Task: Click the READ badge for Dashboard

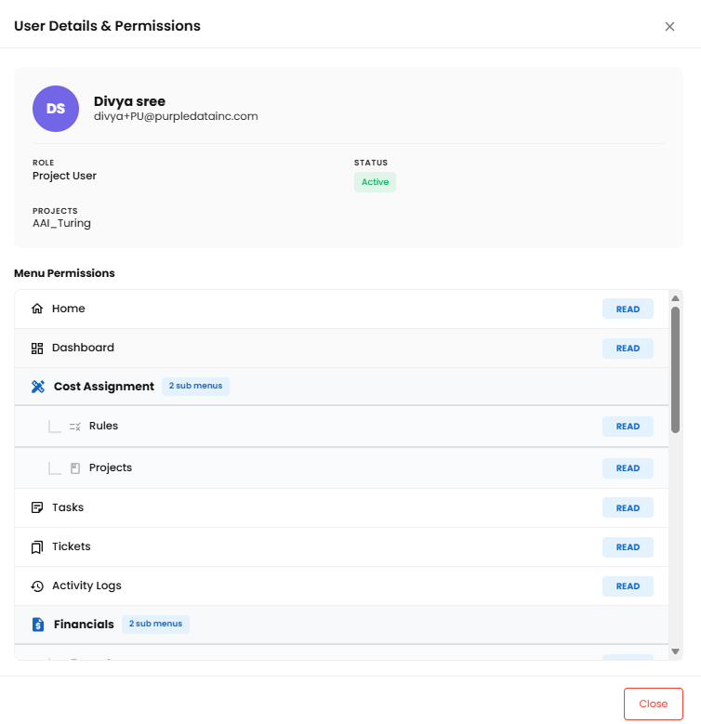Action: coord(628,349)
